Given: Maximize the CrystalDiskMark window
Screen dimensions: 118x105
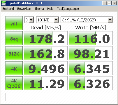Looking at the screenshot, I should [109, 3].
